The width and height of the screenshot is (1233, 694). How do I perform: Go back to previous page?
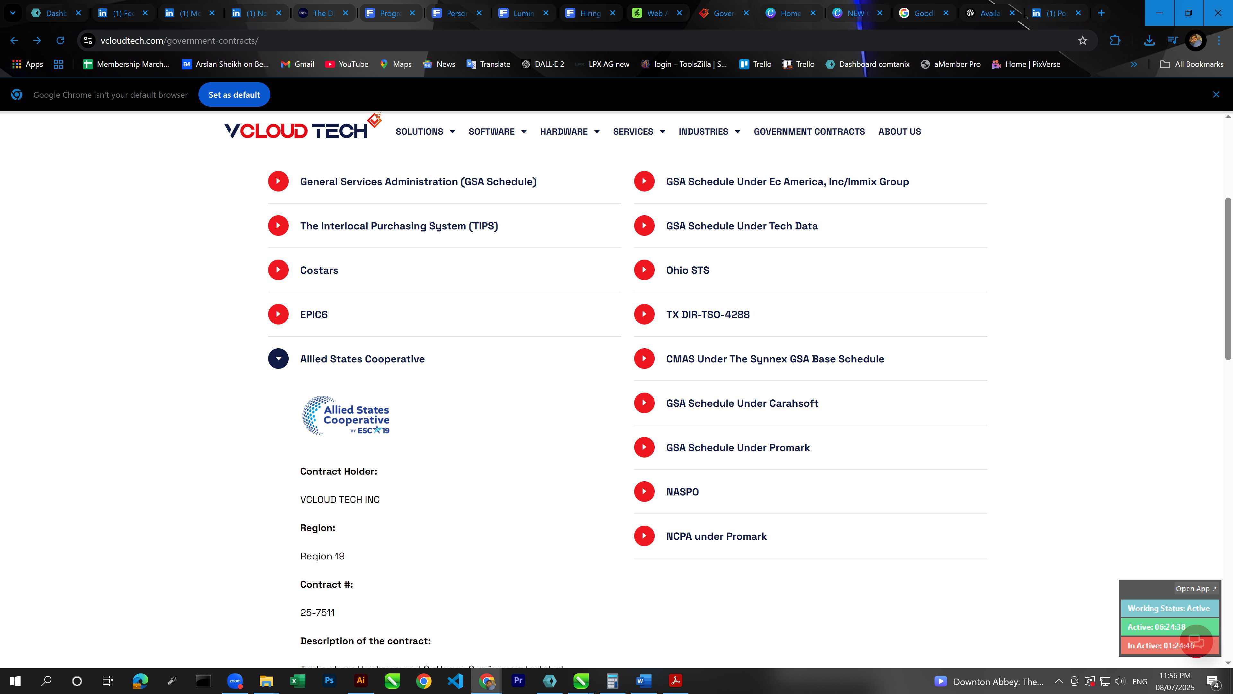14,41
